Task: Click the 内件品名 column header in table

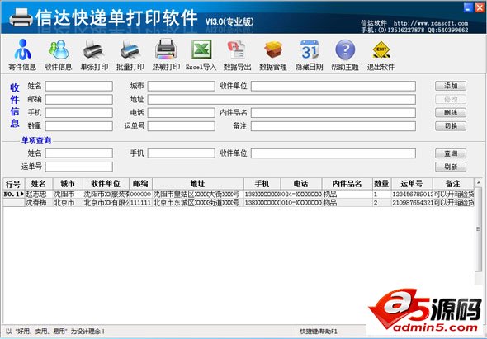Action: click(x=348, y=184)
